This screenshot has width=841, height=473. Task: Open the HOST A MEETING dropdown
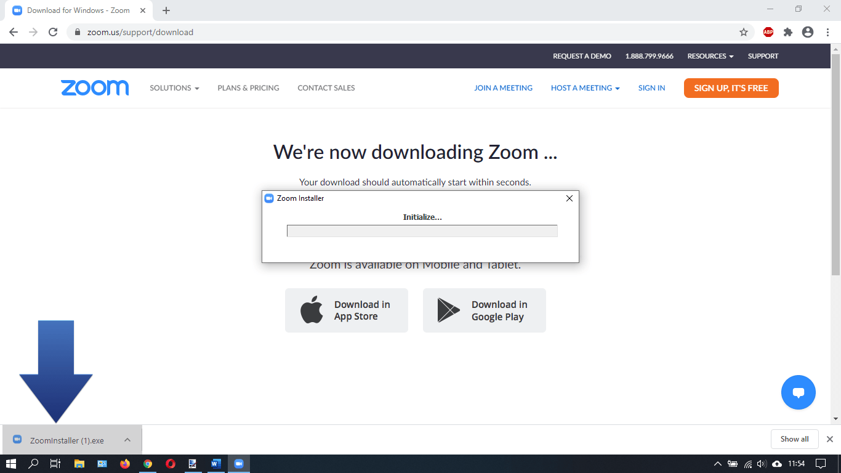point(584,87)
